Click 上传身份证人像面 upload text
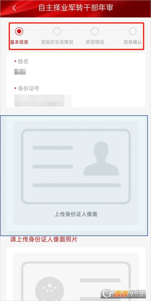The width and height of the screenshot is (151, 301). coord(76,214)
